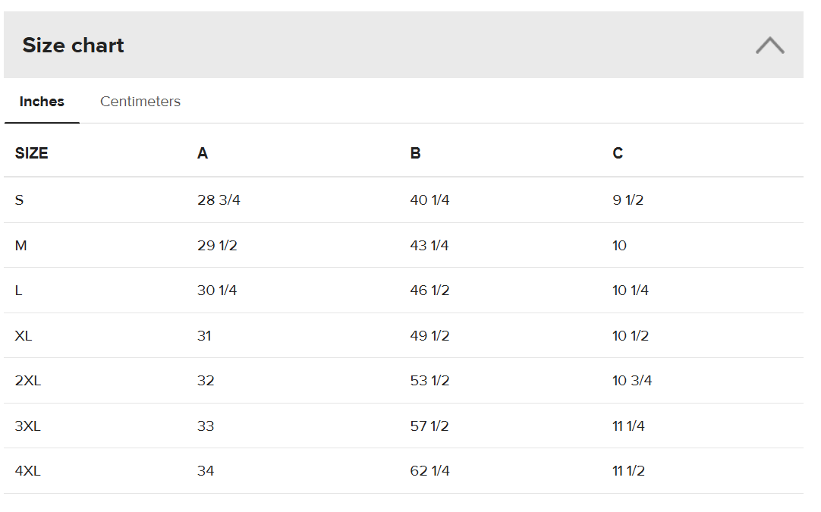
Task: Select the 3XL size row label
Action: [x=28, y=426]
